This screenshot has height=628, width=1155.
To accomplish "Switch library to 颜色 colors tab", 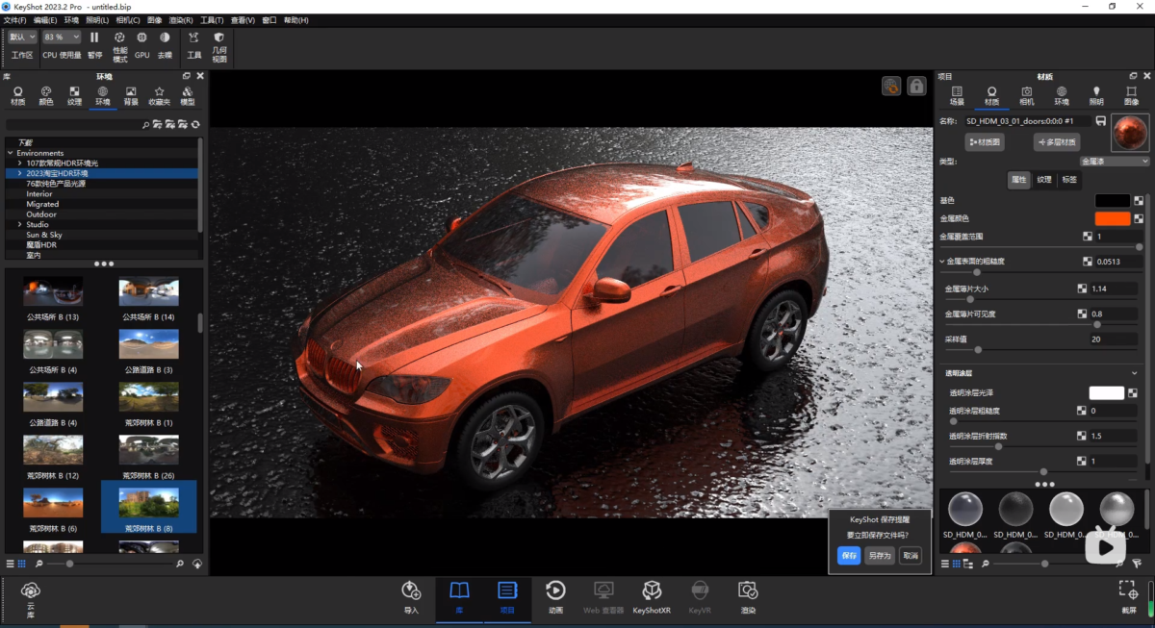I will pos(45,96).
